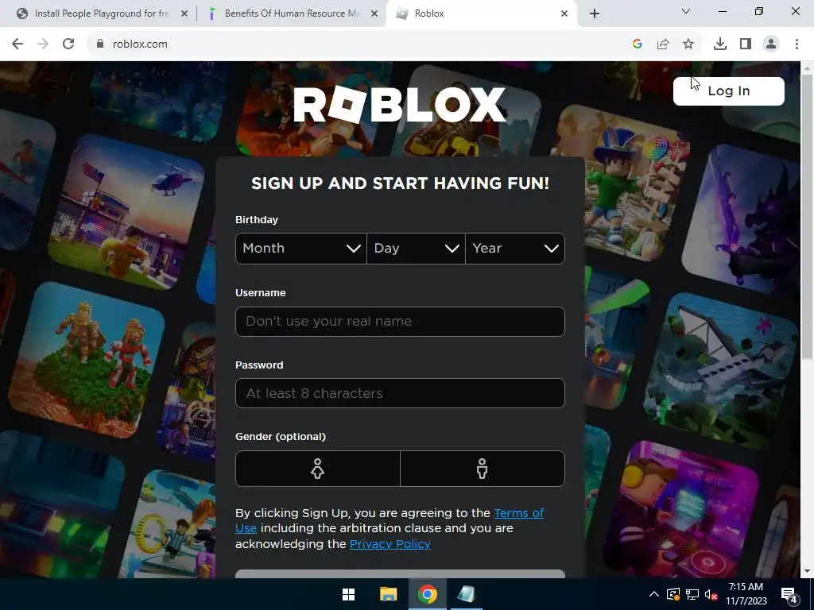
Task: Click the helicopter game thumbnail
Action: click(127, 213)
